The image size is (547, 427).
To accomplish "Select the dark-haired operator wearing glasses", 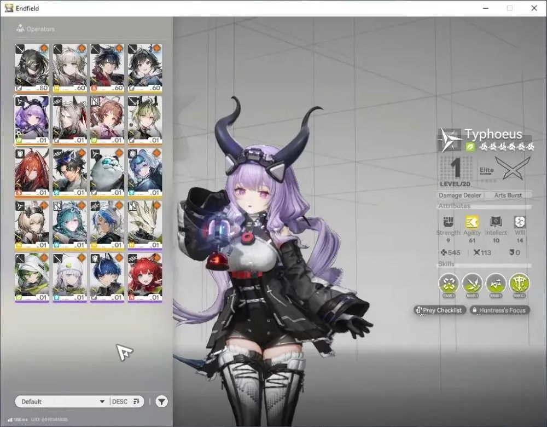I will coord(69,173).
